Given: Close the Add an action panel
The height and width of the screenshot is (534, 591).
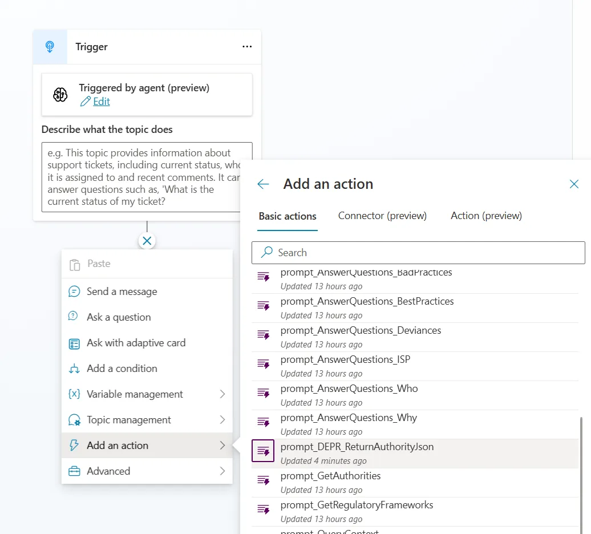Looking at the screenshot, I should tap(574, 184).
